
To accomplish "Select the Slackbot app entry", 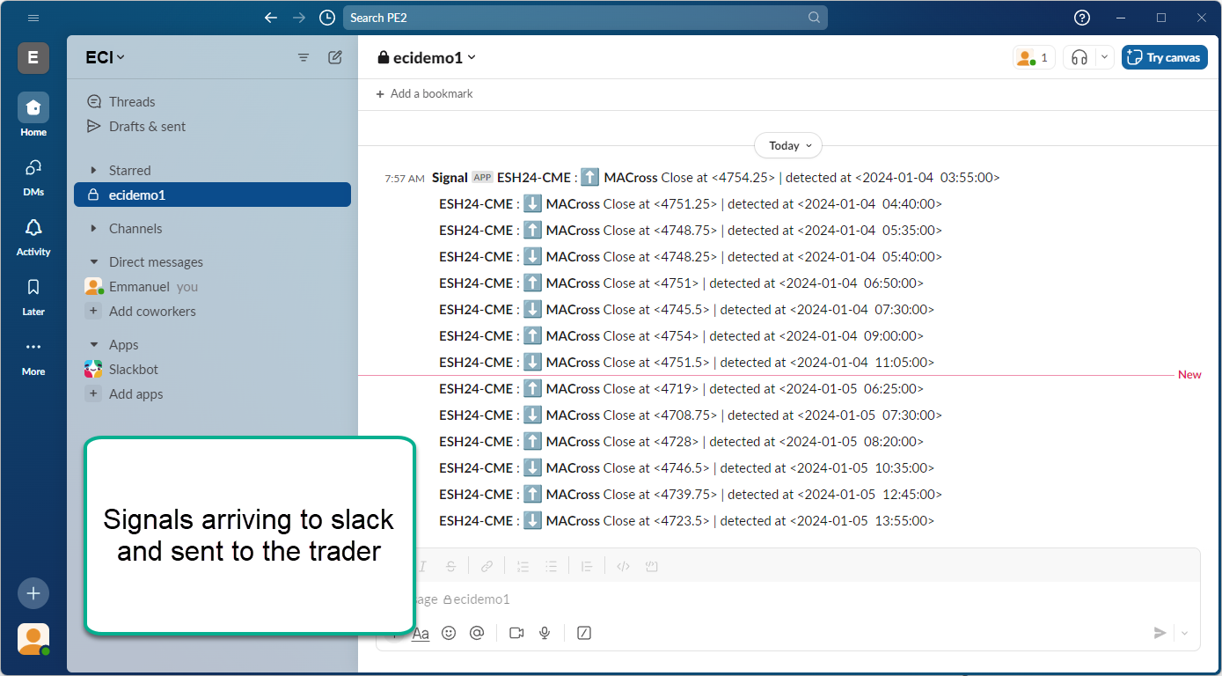I will coord(133,370).
